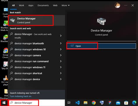Expand arrow beside 'device manager shortcut'
Image resolution: width=138 pixels, height=106 pixels.
(x=61, y=73)
